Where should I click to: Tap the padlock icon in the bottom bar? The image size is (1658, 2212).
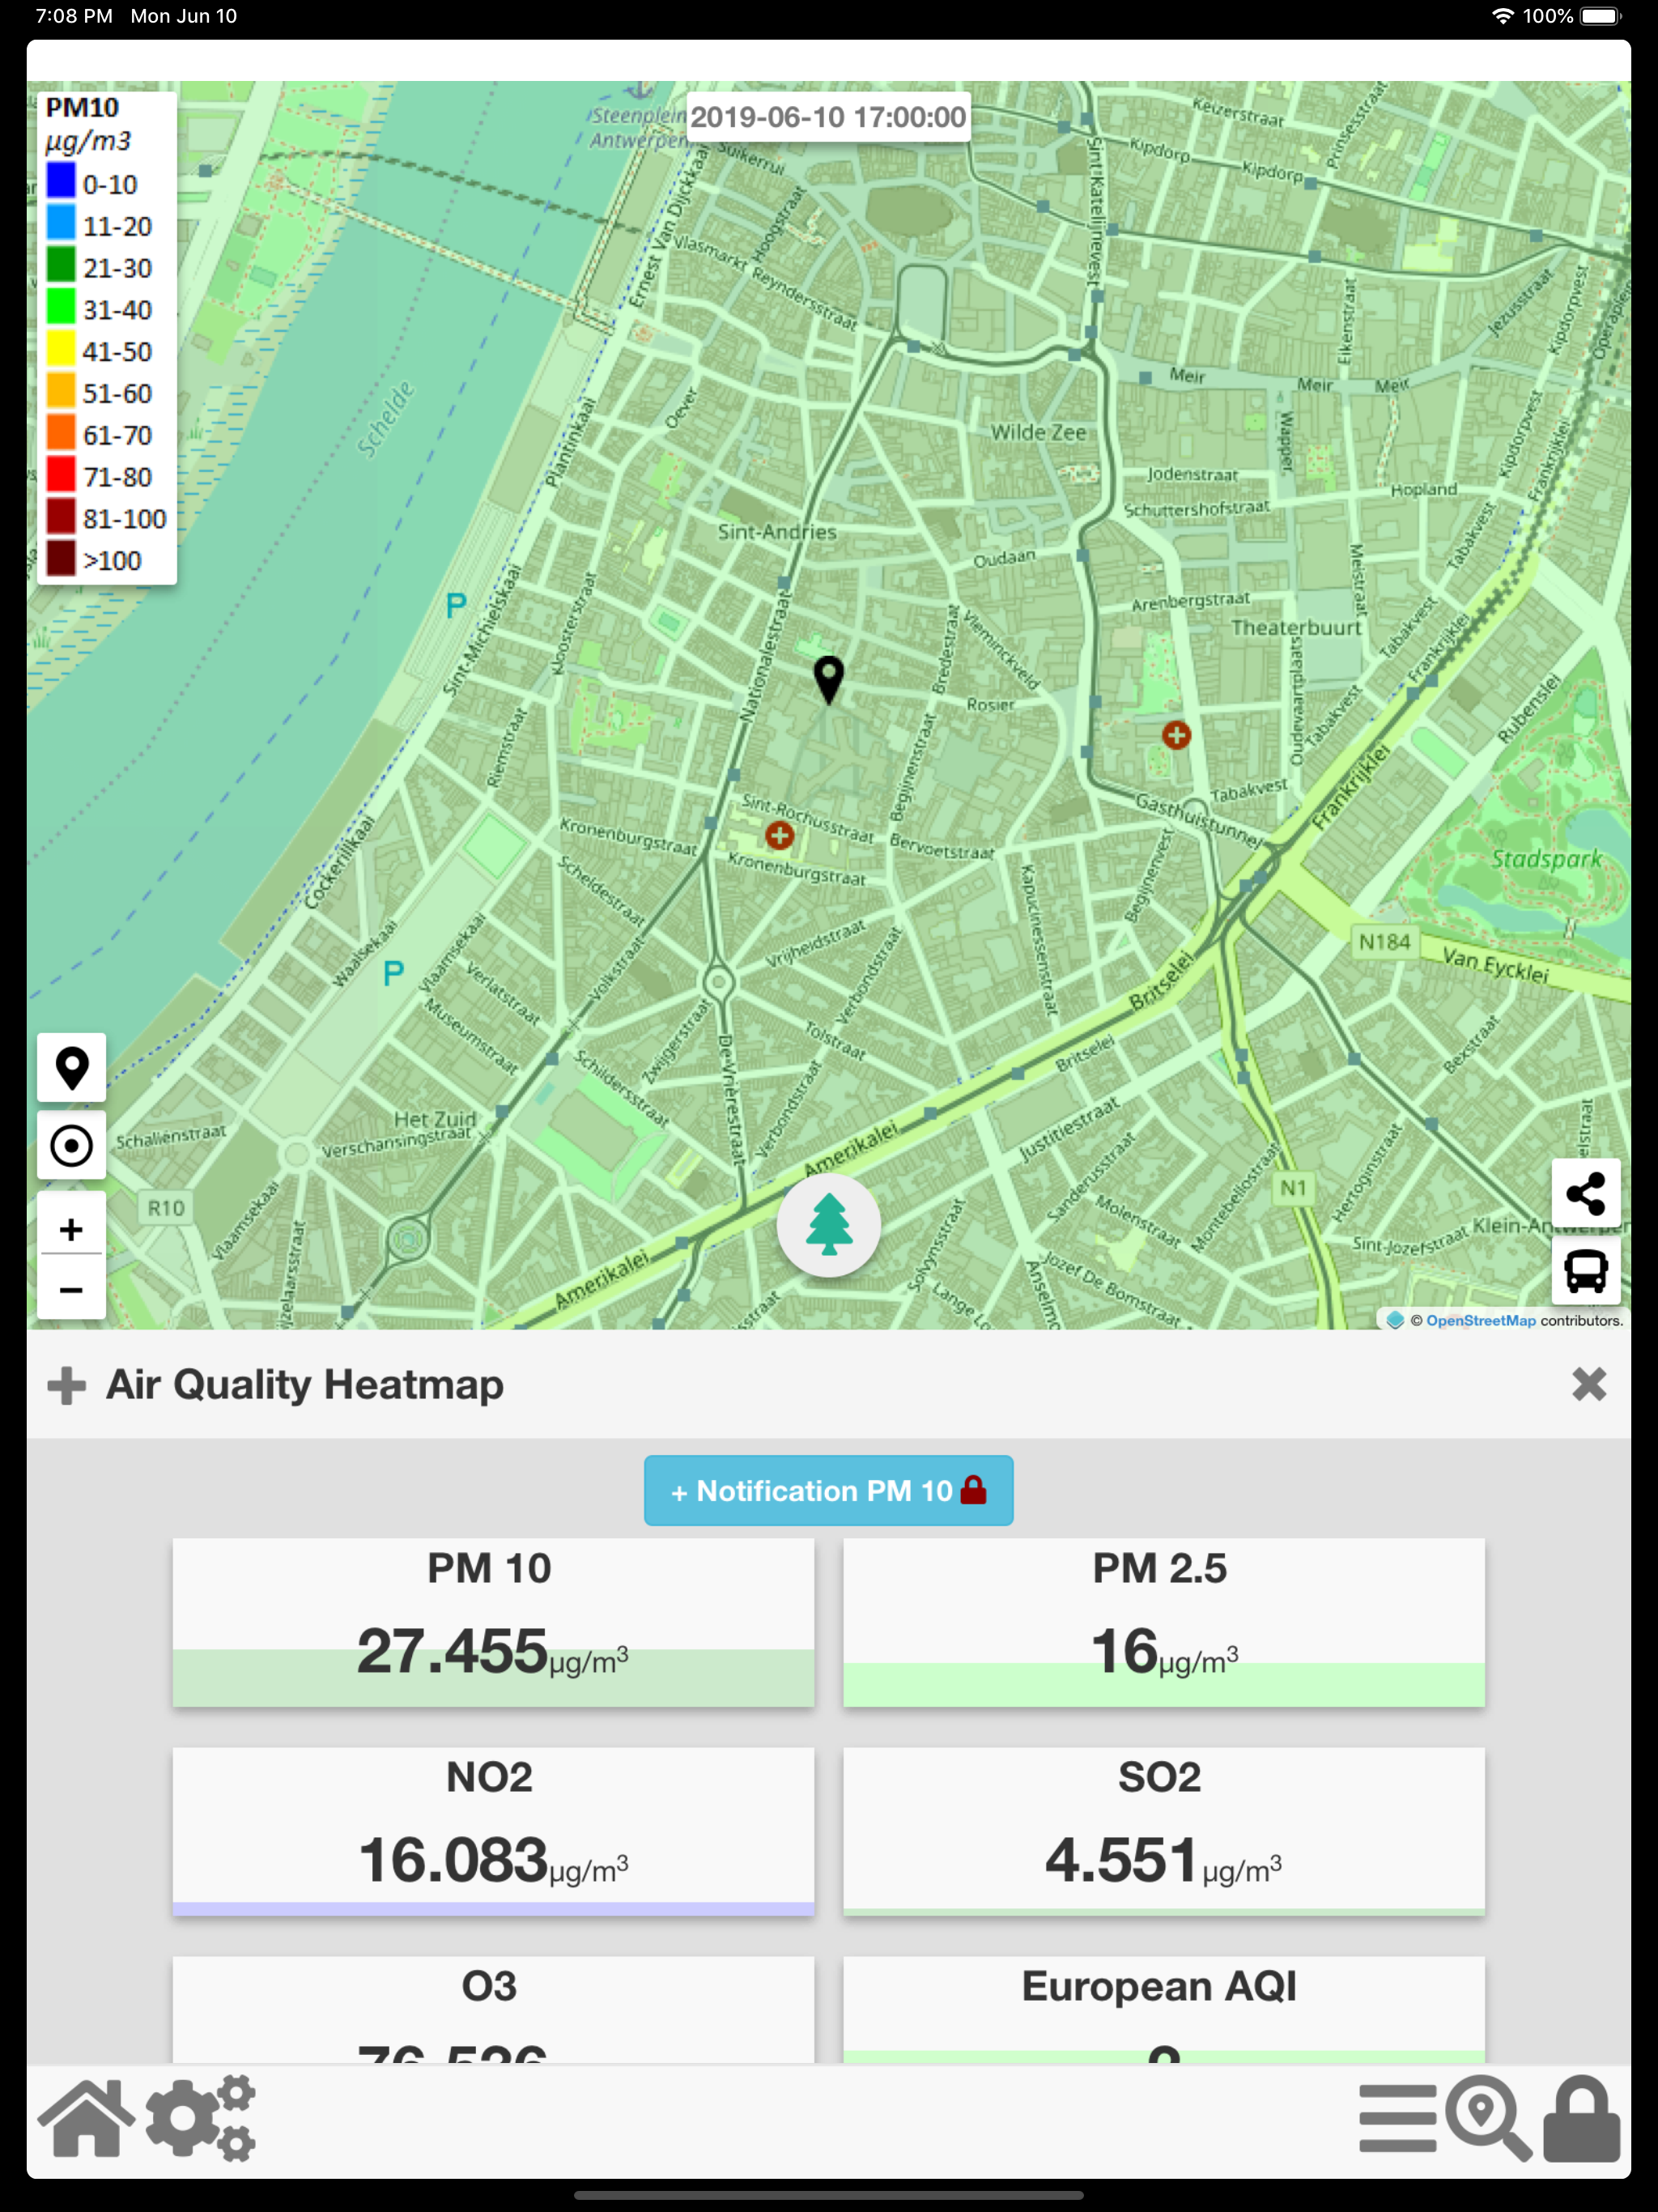pos(1581,2118)
